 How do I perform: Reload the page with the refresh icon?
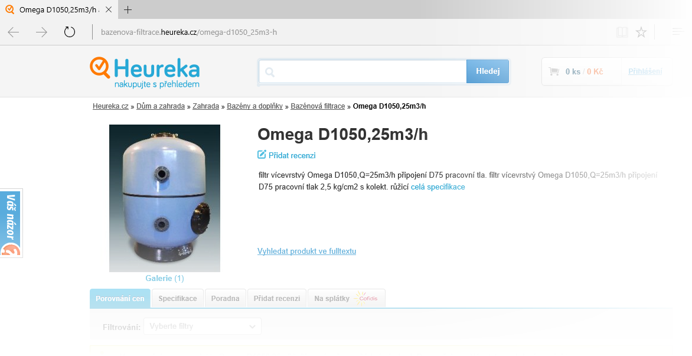pos(69,32)
